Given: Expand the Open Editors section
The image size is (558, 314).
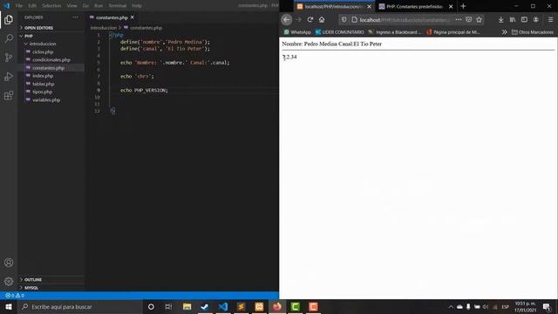Looking at the screenshot, I should [51, 27].
